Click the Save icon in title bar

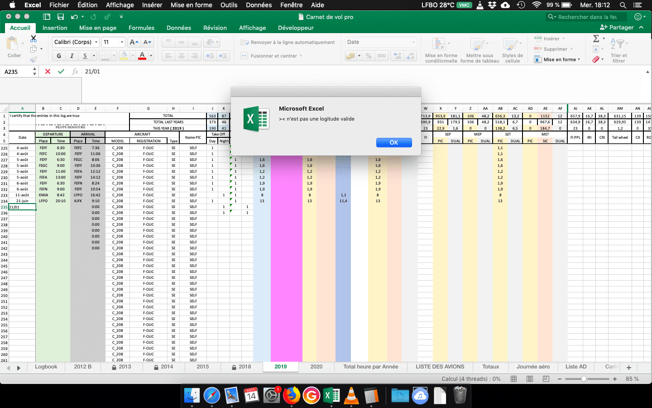[x=61, y=17]
